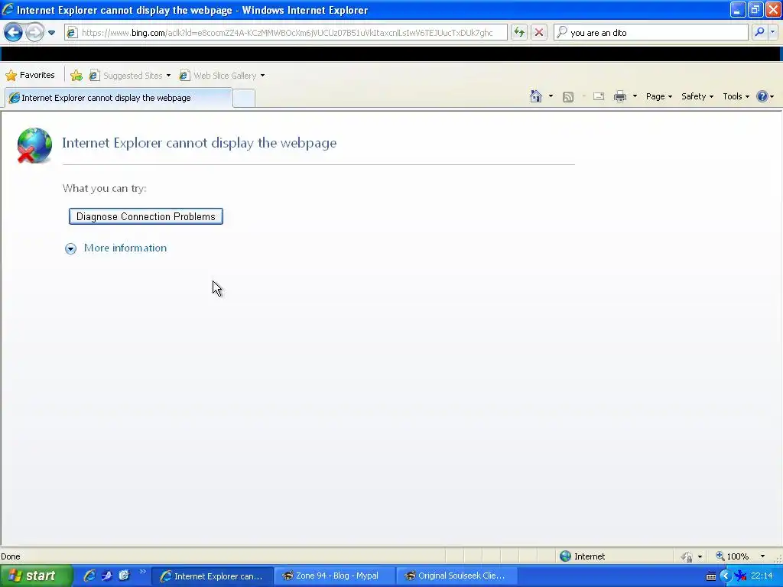Image resolution: width=783 pixels, height=587 pixels.
Task: Expand More information chevron icon
Action: click(x=70, y=248)
